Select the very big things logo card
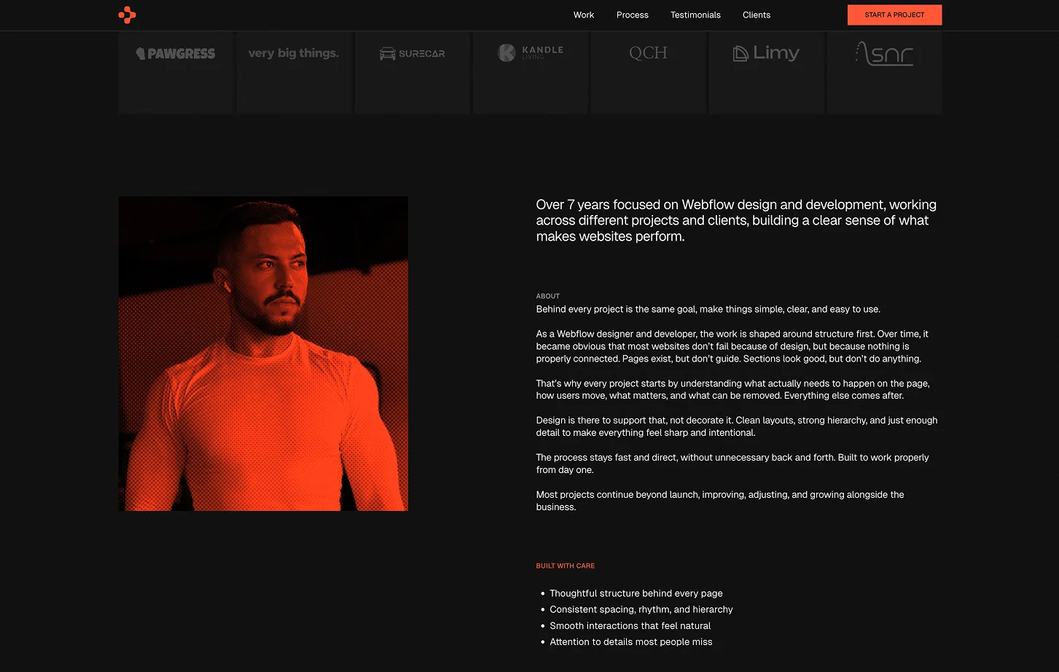 [x=294, y=72]
